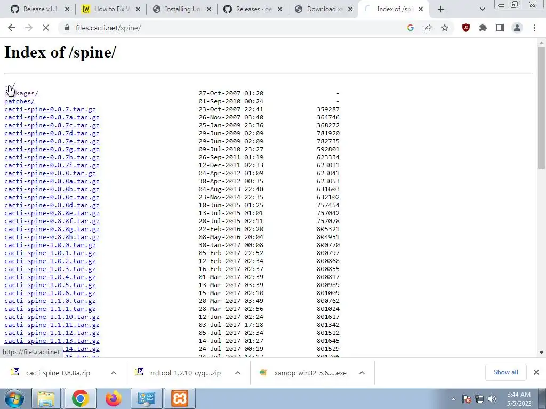Launch Firefox from the taskbar
The width and height of the screenshot is (546, 409).
point(113,398)
